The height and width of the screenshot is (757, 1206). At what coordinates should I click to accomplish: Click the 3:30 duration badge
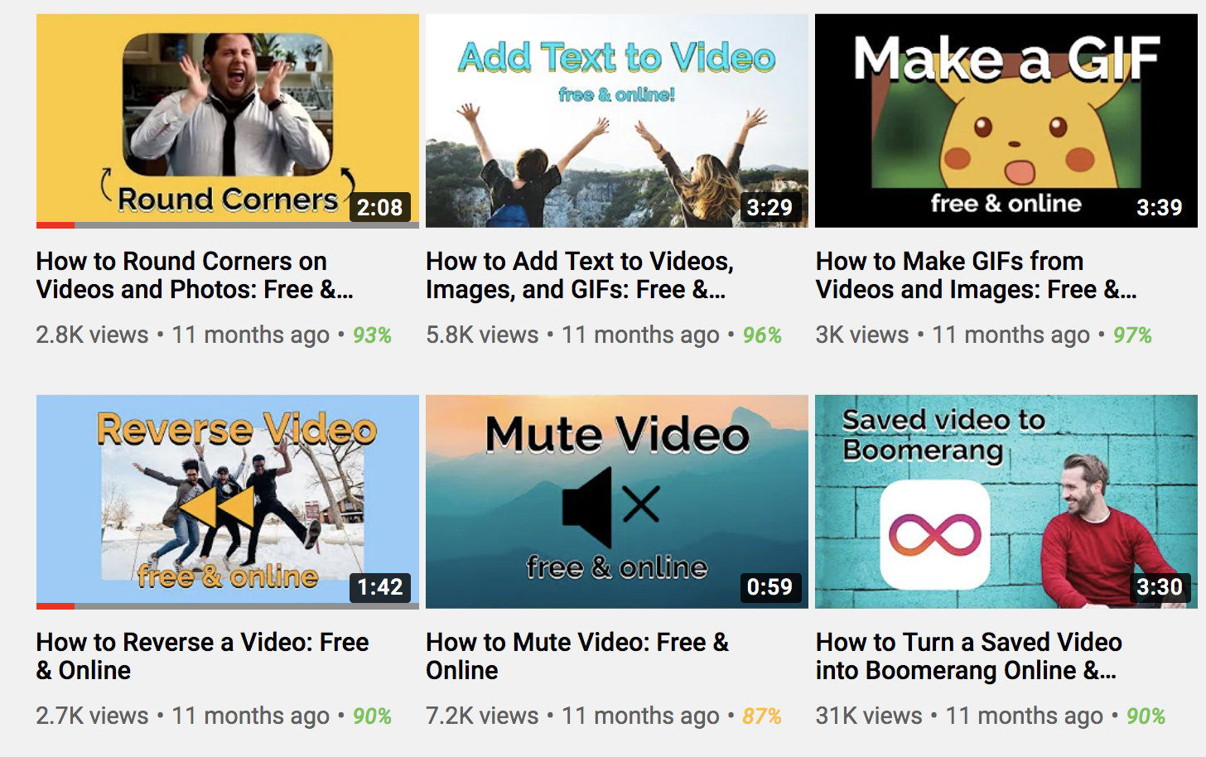pos(1159,587)
